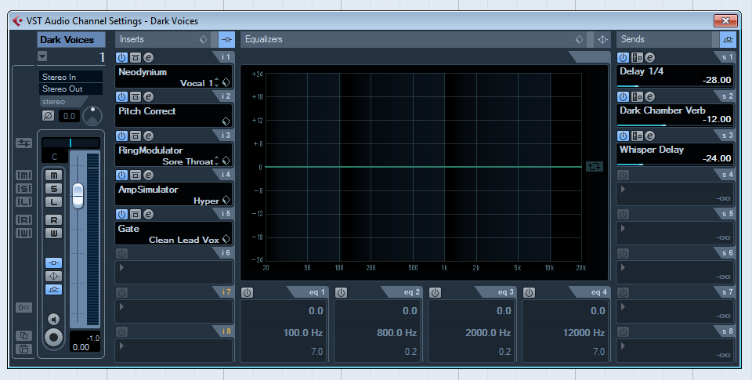Open the Neodynium plugin editor via its e icon
The image size is (752, 380).
[x=148, y=57]
